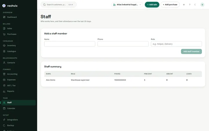Open Accounting section

pyautogui.click(x=18, y=74)
